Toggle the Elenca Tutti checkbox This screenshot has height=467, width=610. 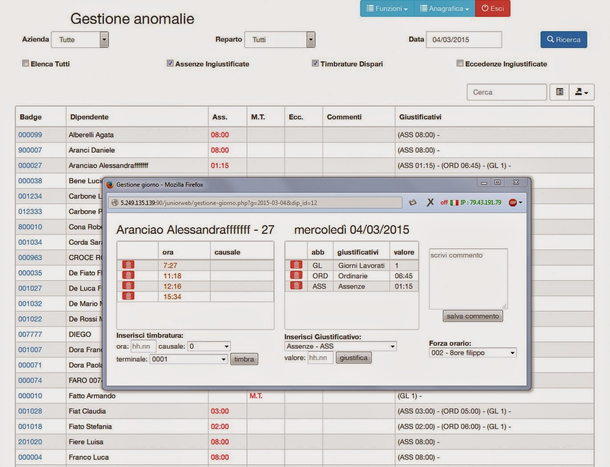tap(25, 63)
